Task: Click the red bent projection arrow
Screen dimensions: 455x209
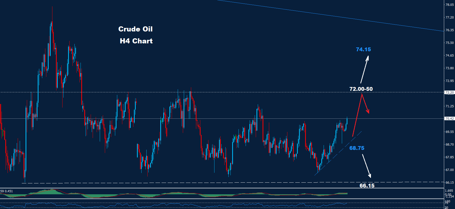Action: pyautogui.click(x=357, y=114)
